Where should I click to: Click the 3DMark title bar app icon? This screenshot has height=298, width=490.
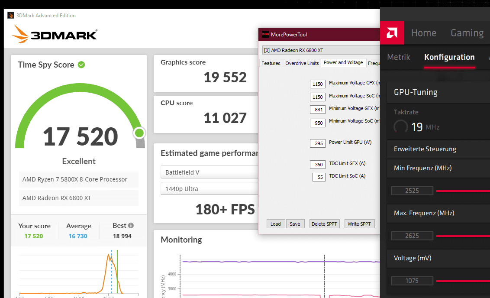pos(11,15)
